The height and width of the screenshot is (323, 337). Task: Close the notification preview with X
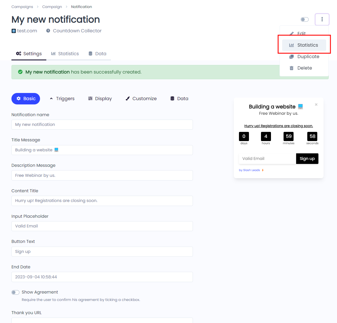tap(316, 104)
